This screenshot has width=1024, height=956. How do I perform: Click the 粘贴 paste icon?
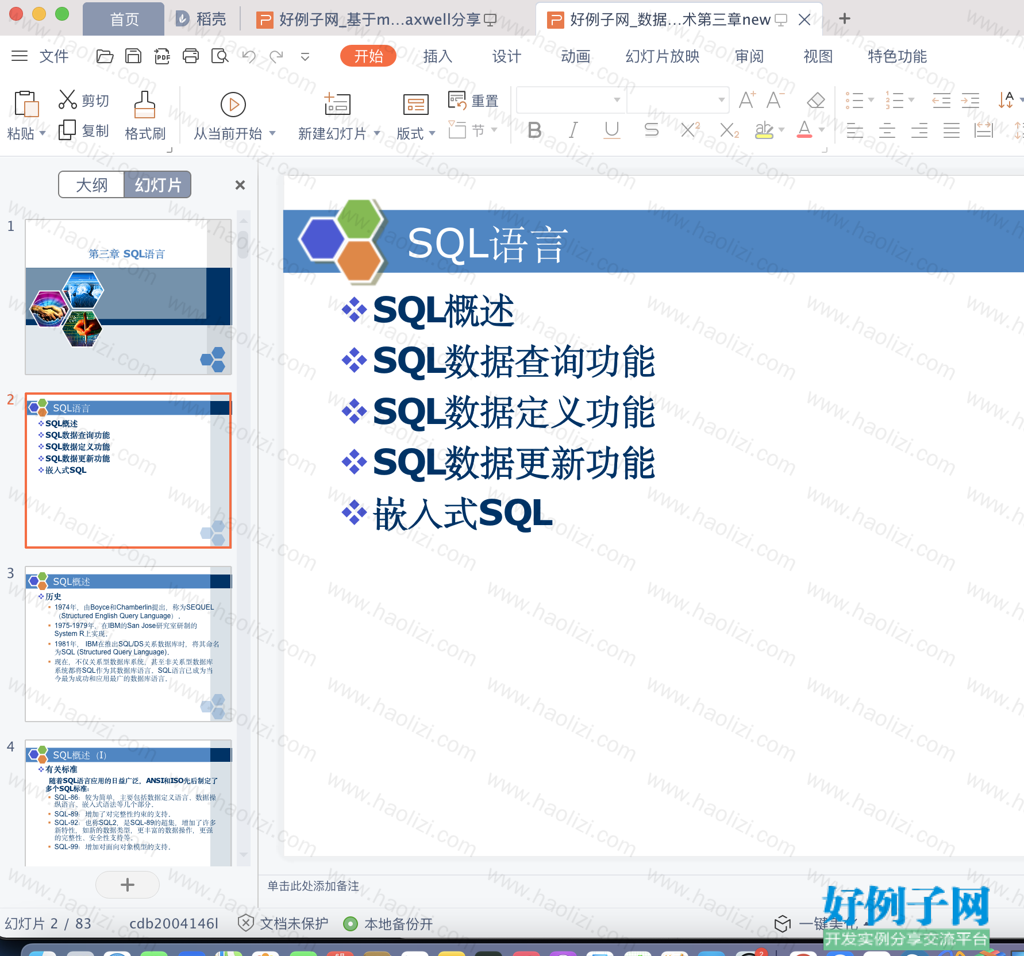tap(26, 103)
